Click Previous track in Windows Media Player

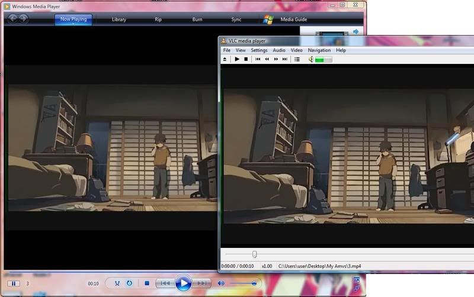165,283
